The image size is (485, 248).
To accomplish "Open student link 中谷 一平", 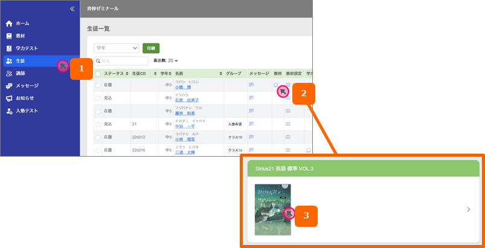I will 186,126.
